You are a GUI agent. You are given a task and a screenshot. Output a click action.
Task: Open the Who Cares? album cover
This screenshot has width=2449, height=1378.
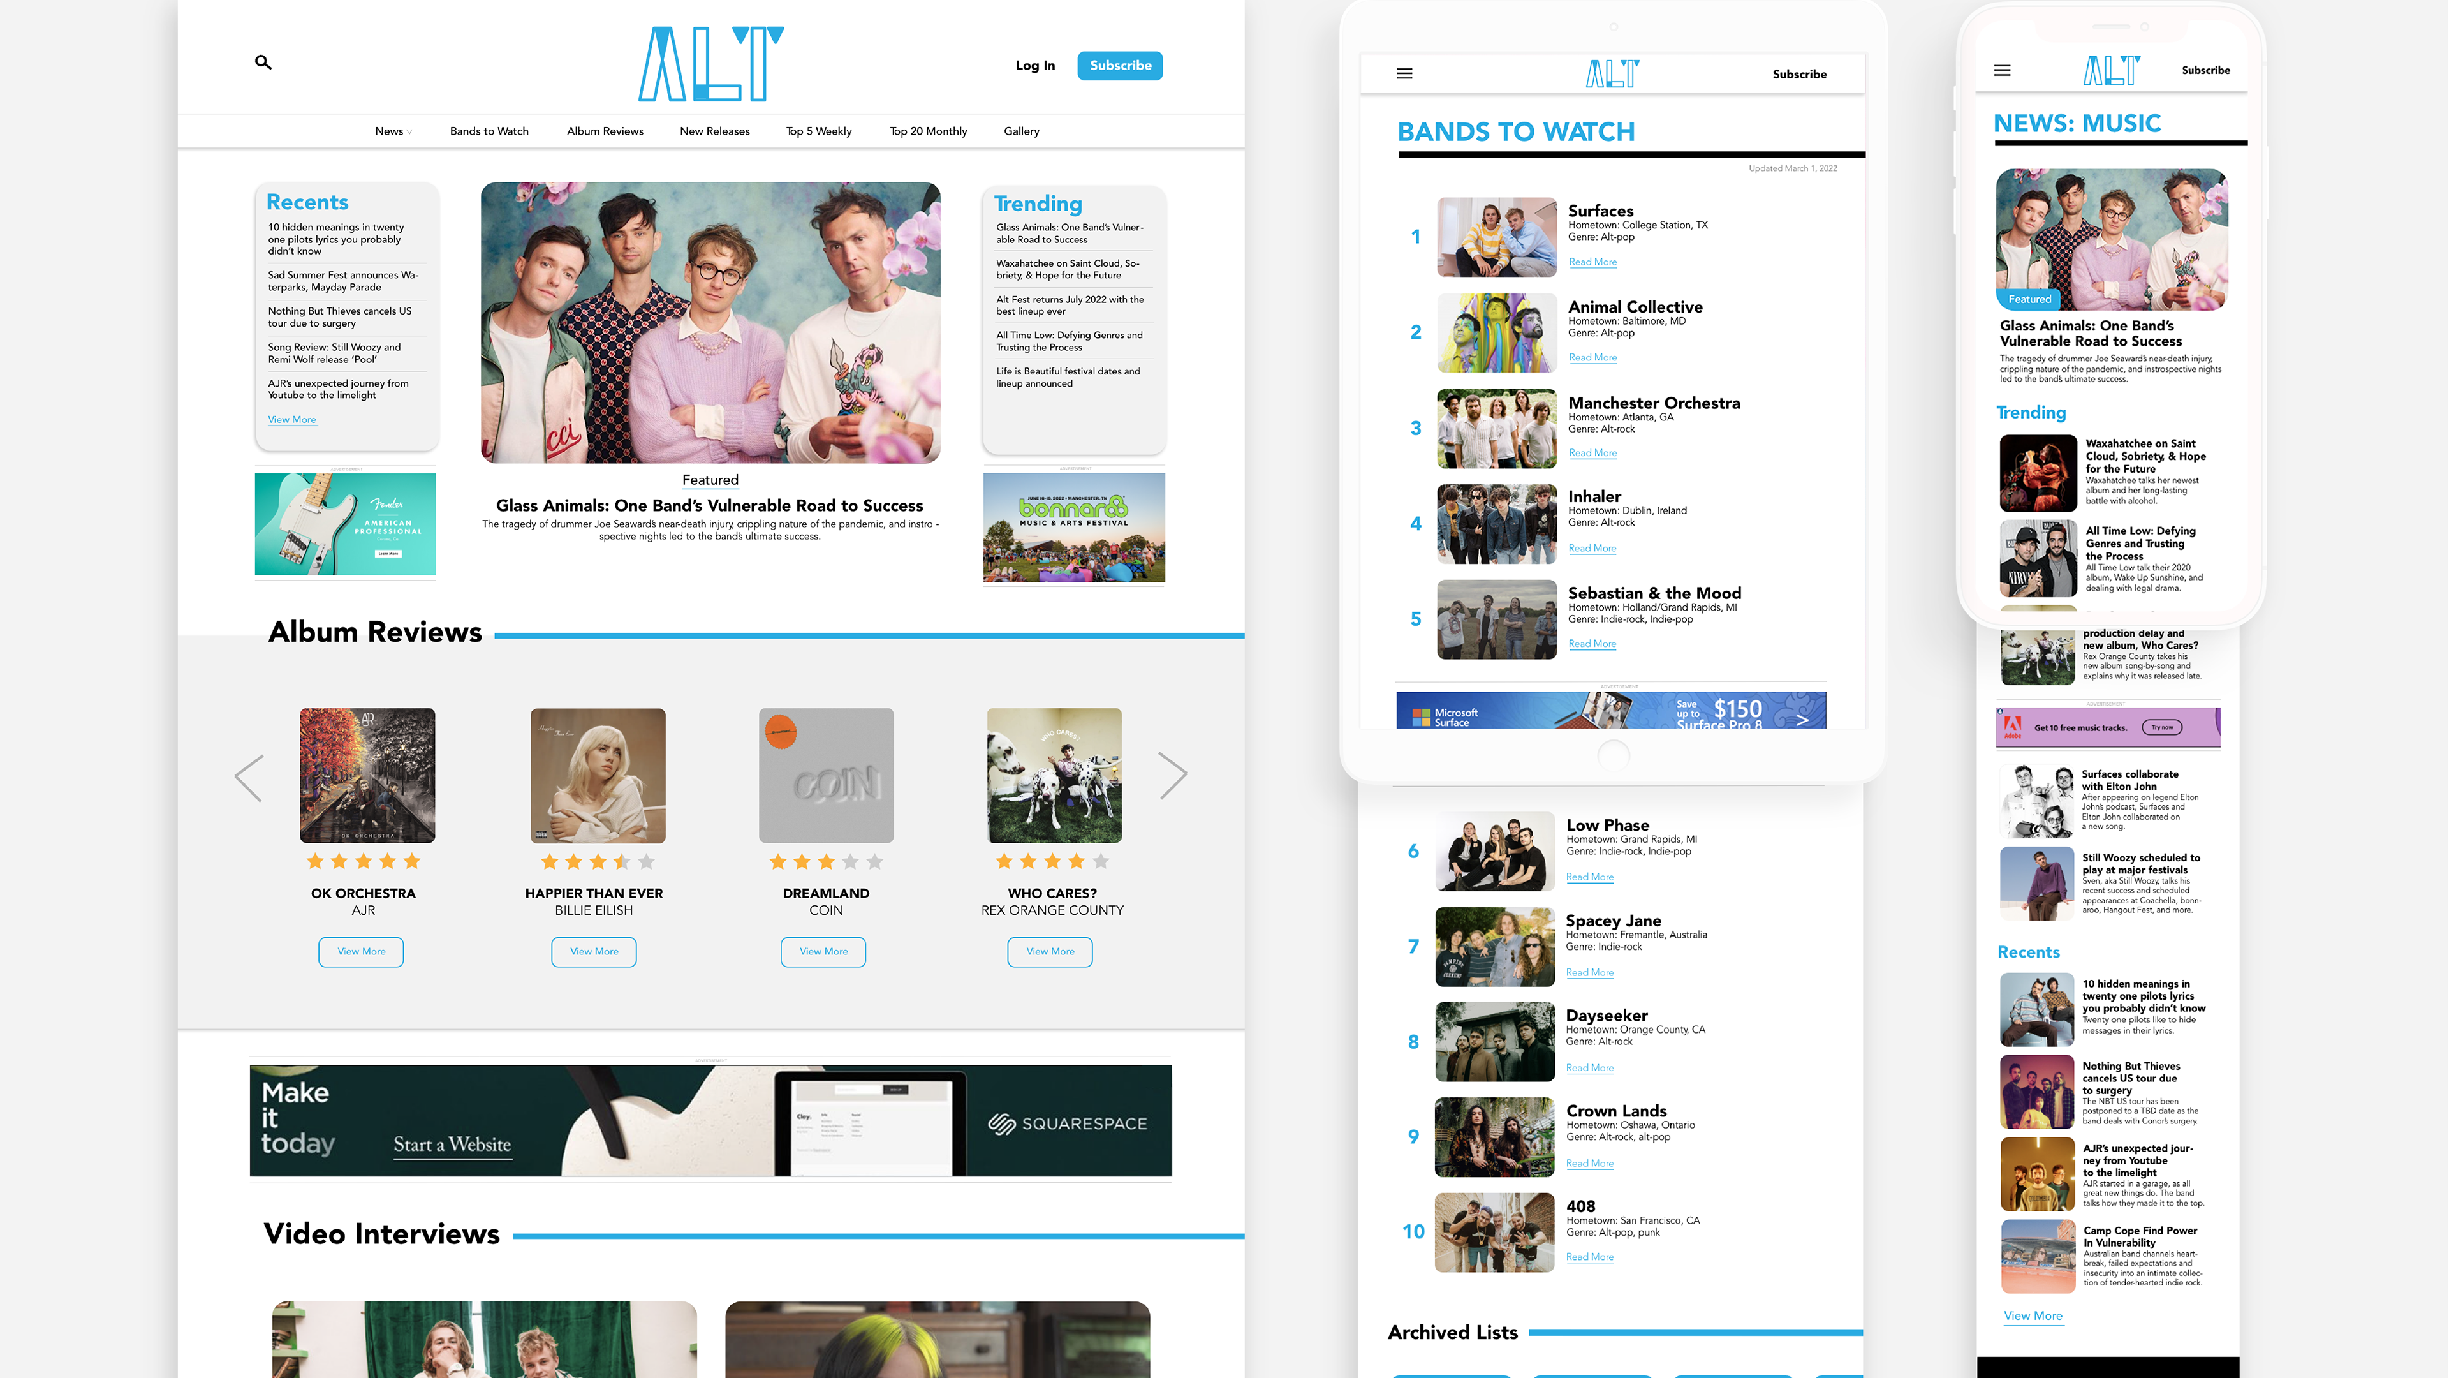tap(1054, 775)
